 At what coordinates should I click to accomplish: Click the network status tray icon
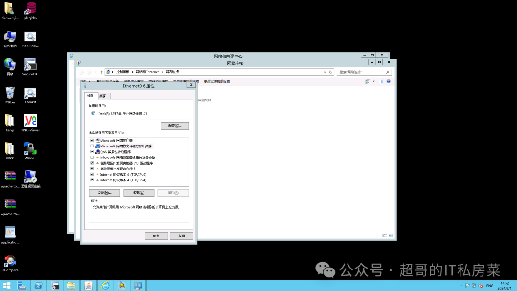coord(474,286)
